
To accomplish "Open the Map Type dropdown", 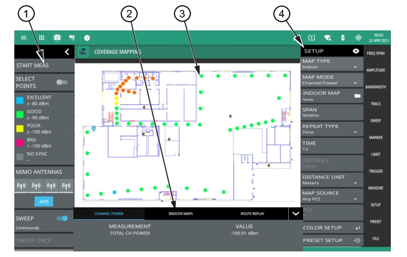I will pos(331,64).
